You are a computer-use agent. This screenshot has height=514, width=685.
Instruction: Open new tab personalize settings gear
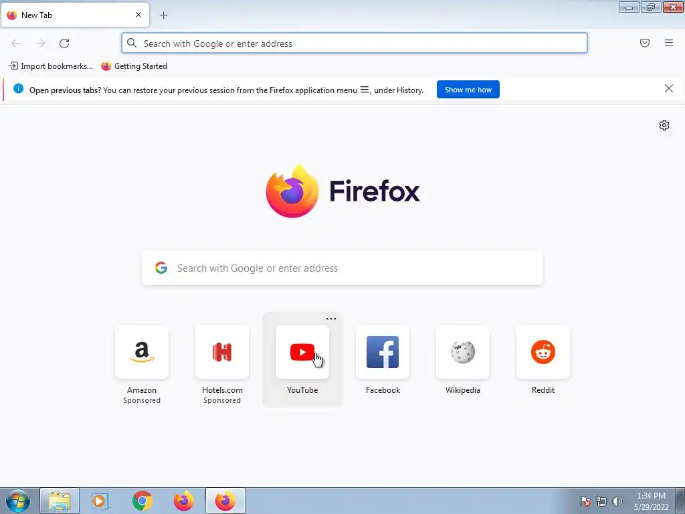664,125
